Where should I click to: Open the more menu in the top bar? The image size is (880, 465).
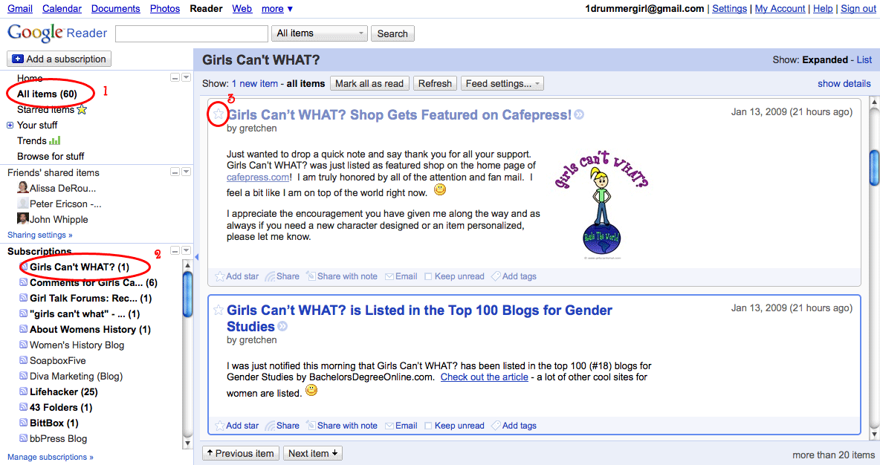[x=277, y=8]
